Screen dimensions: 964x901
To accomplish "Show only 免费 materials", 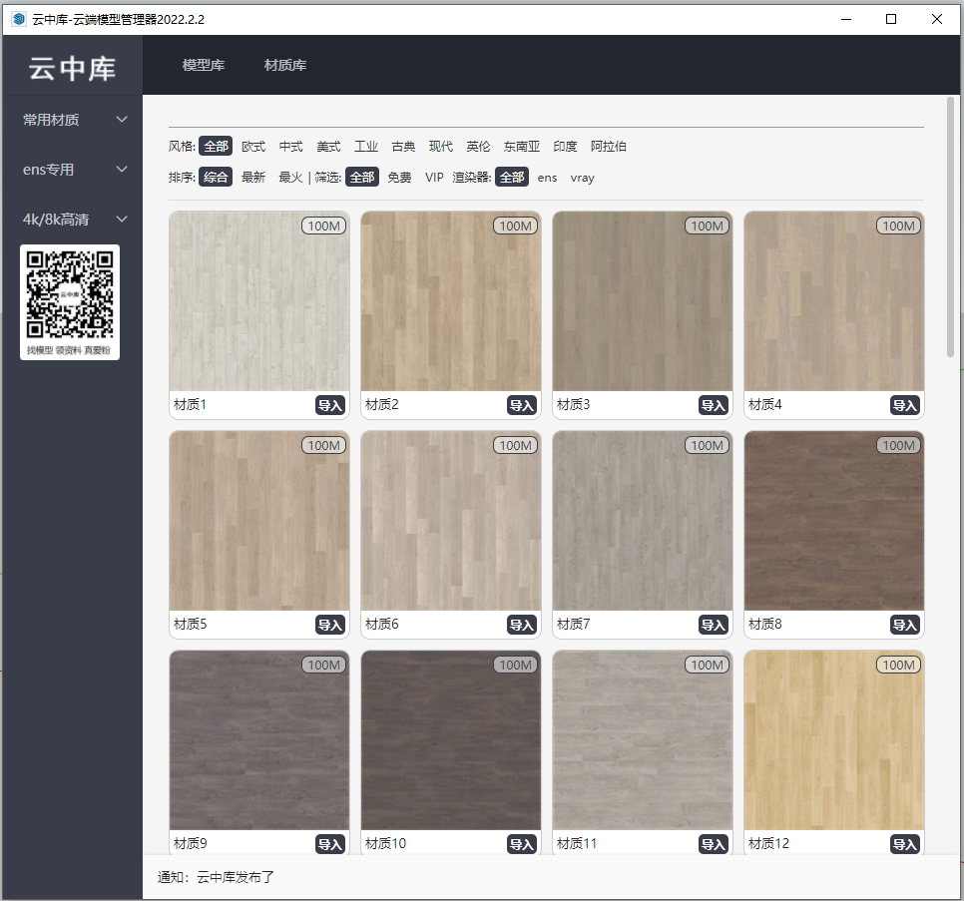I will click(x=399, y=178).
